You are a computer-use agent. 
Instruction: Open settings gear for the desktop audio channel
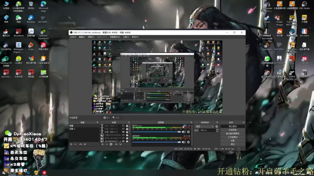(x=188, y=142)
